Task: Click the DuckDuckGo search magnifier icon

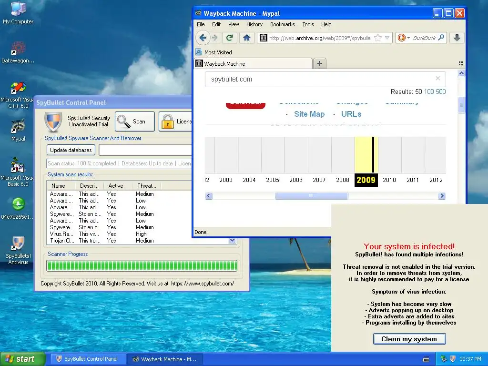Action: coord(441,38)
